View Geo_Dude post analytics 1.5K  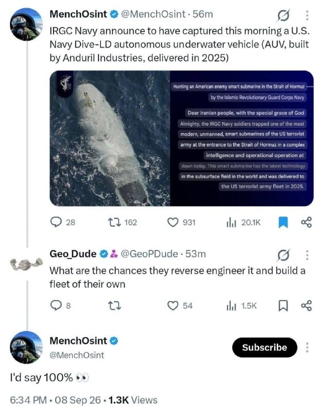coord(241,306)
